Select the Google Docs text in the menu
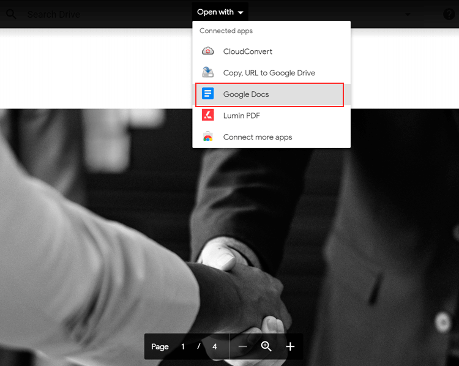 (246, 94)
